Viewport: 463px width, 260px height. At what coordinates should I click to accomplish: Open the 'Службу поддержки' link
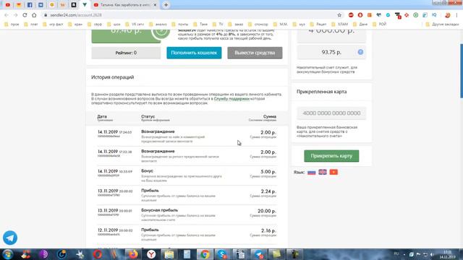tap(231, 99)
